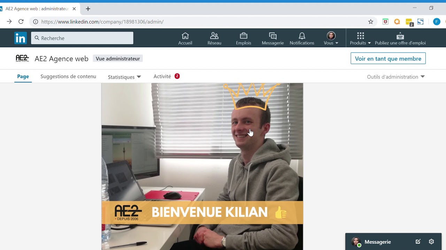Expand the Produits grid menu
This screenshot has width=446, height=250.
click(x=360, y=38)
